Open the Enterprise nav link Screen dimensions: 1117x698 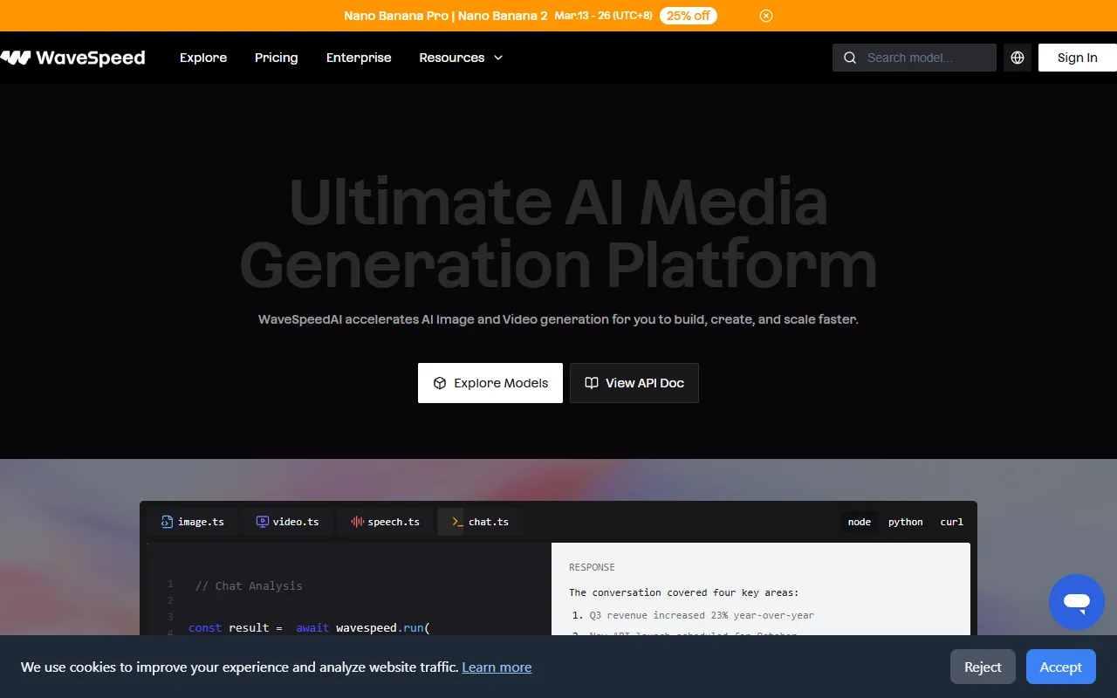coord(359,58)
